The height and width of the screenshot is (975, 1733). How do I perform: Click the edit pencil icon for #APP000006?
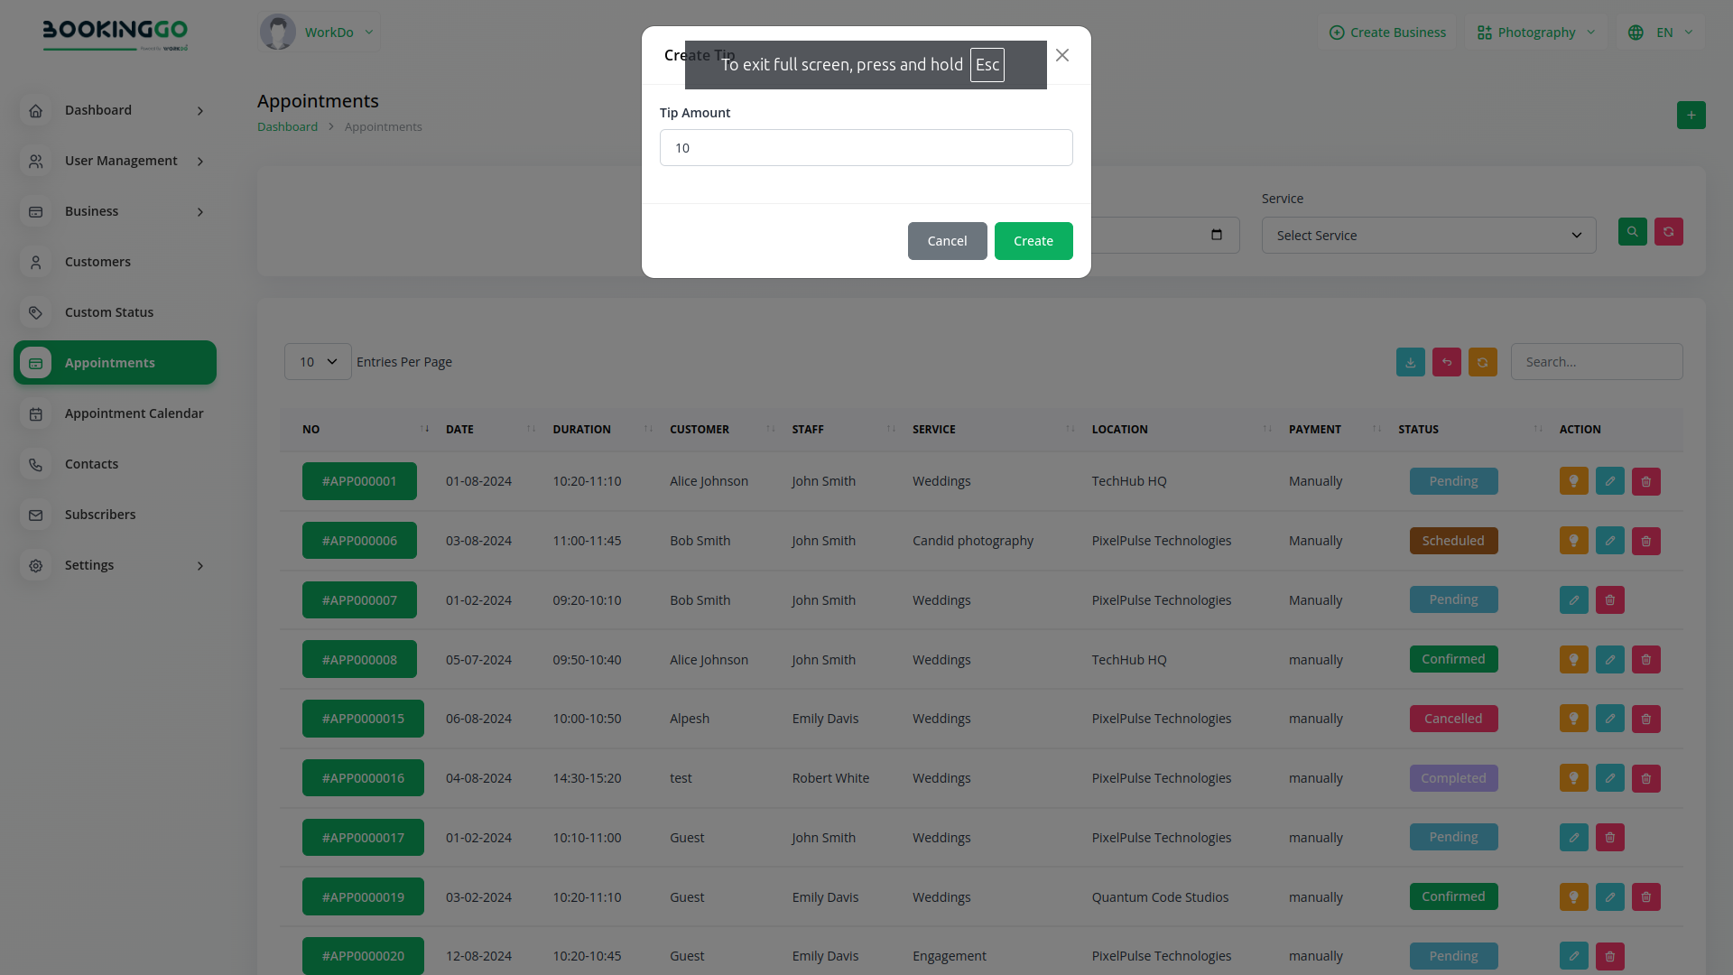pos(1609,541)
